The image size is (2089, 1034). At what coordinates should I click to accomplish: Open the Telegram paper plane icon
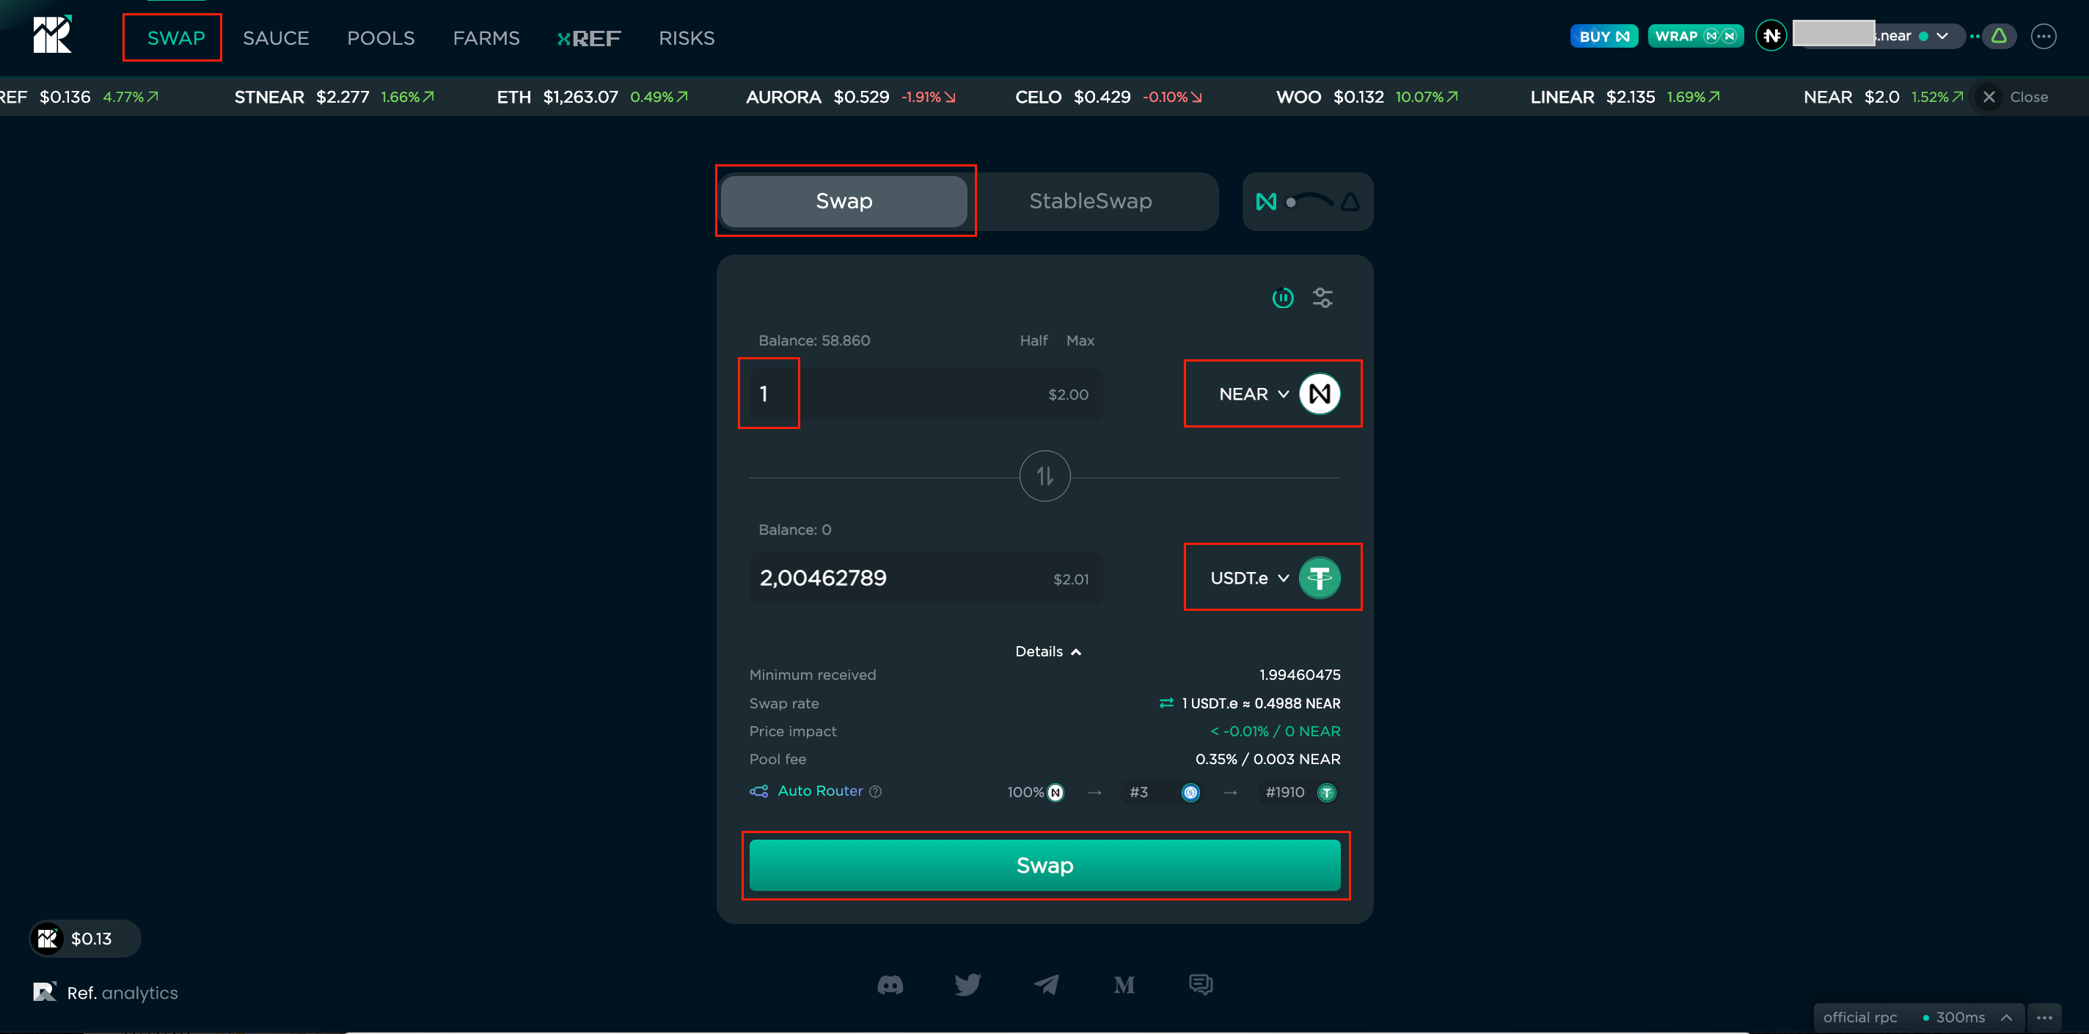coord(1046,985)
